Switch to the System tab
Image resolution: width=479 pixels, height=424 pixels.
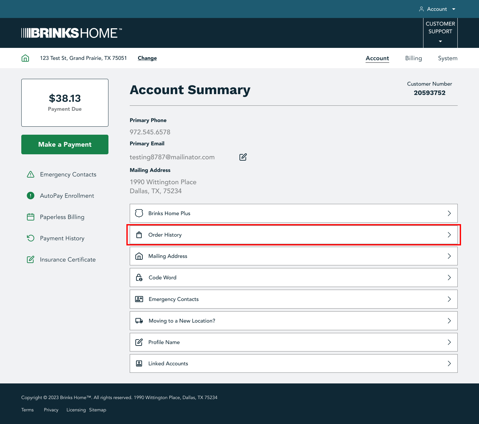click(x=448, y=58)
